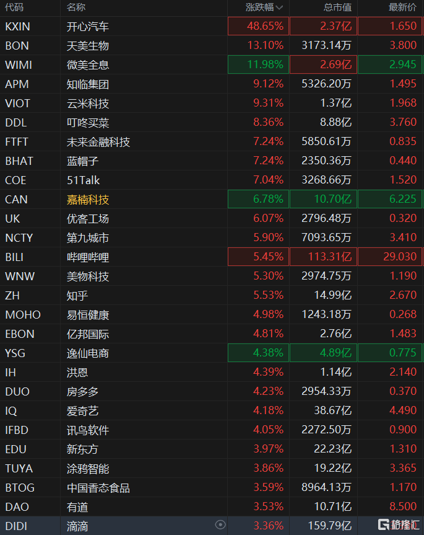
Task: Click the 48.65% change cell for KXIN
Action: pos(258,27)
